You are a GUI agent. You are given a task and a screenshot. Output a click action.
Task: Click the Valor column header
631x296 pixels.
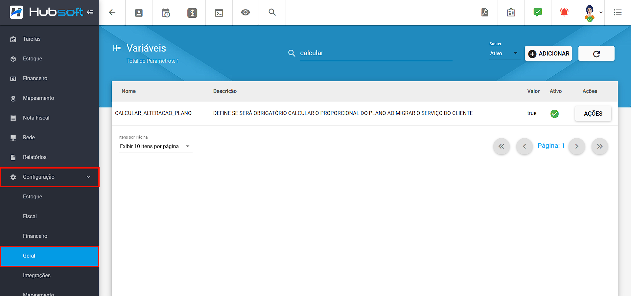[x=533, y=91]
